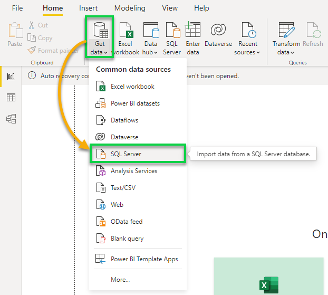The width and height of the screenshot is (328, 295).
Task: Choose SQL Server in the dropdown list
Action: point(138,154)
